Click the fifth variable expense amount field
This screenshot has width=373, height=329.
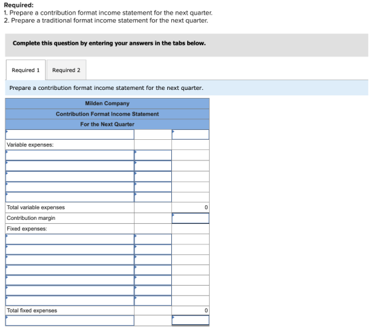[153, 197]
